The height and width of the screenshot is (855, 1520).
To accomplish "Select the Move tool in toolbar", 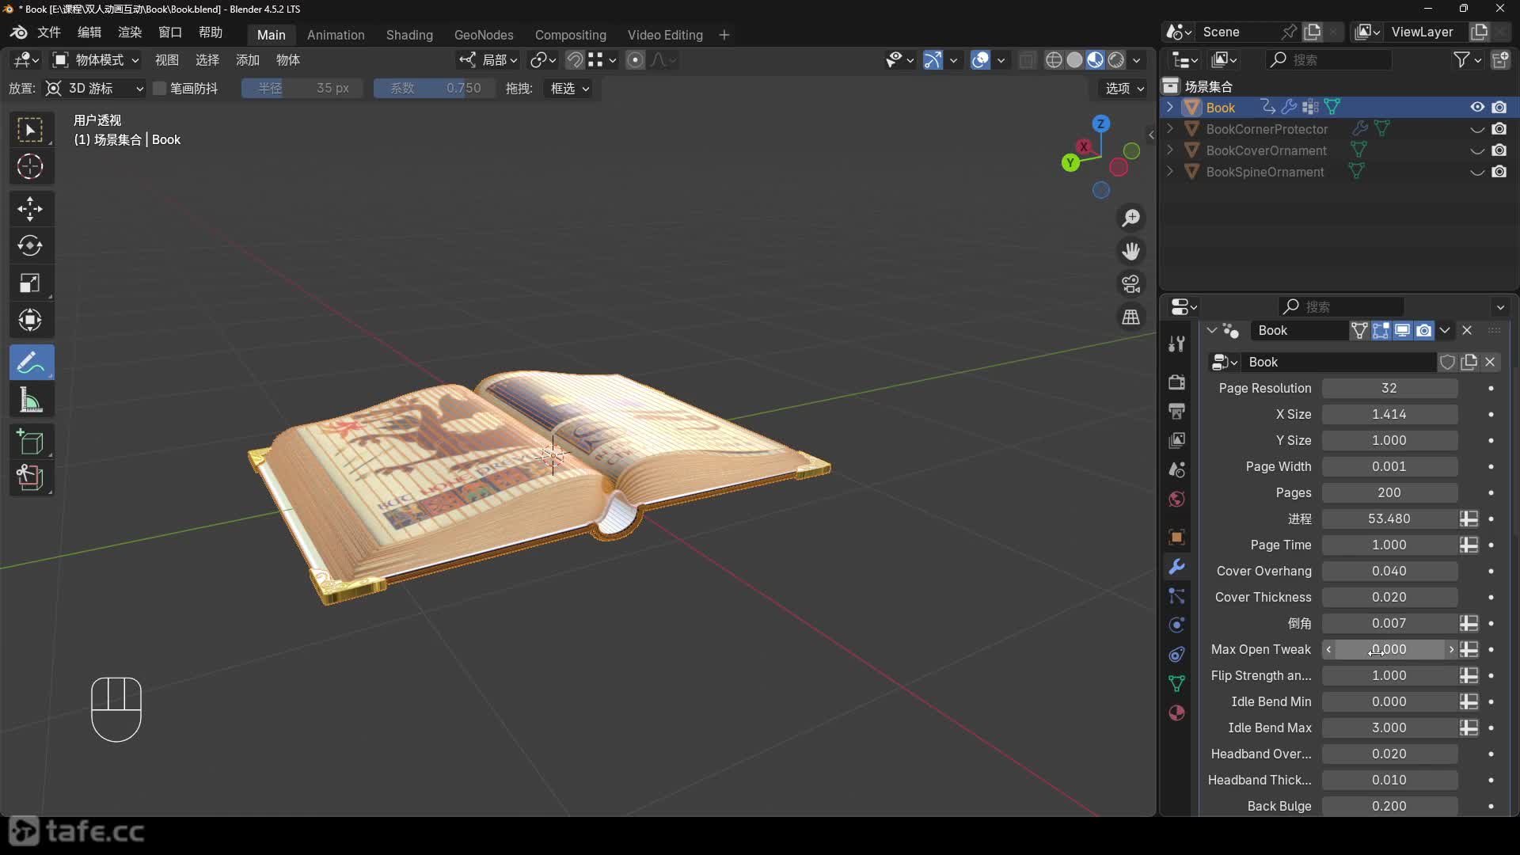I will pos(30,209).
